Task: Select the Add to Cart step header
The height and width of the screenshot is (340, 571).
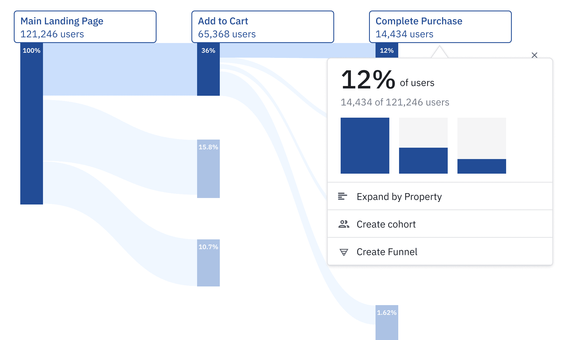Action: pyautogui.click(x=263, y=27)
